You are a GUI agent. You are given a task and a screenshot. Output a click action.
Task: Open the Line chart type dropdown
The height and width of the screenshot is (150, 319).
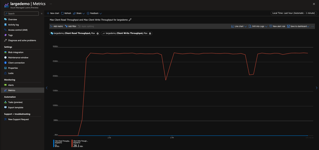(x=239, y=27)
